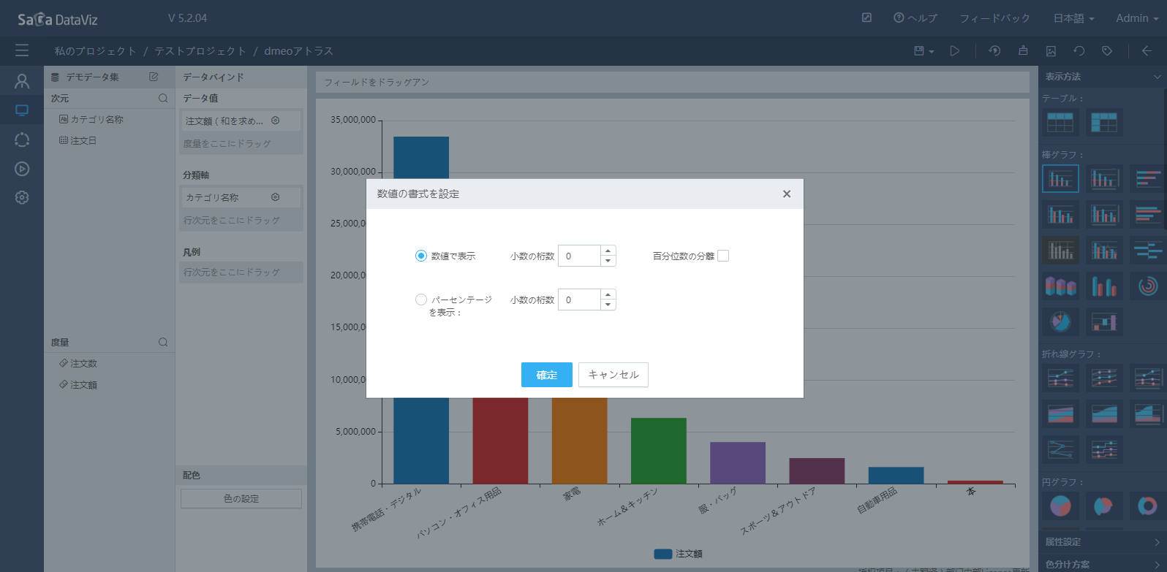The image size is (1167, 572).
Task: Open gear settings for カテゴリ名称 axis field
Action: [x=276, y=197]
